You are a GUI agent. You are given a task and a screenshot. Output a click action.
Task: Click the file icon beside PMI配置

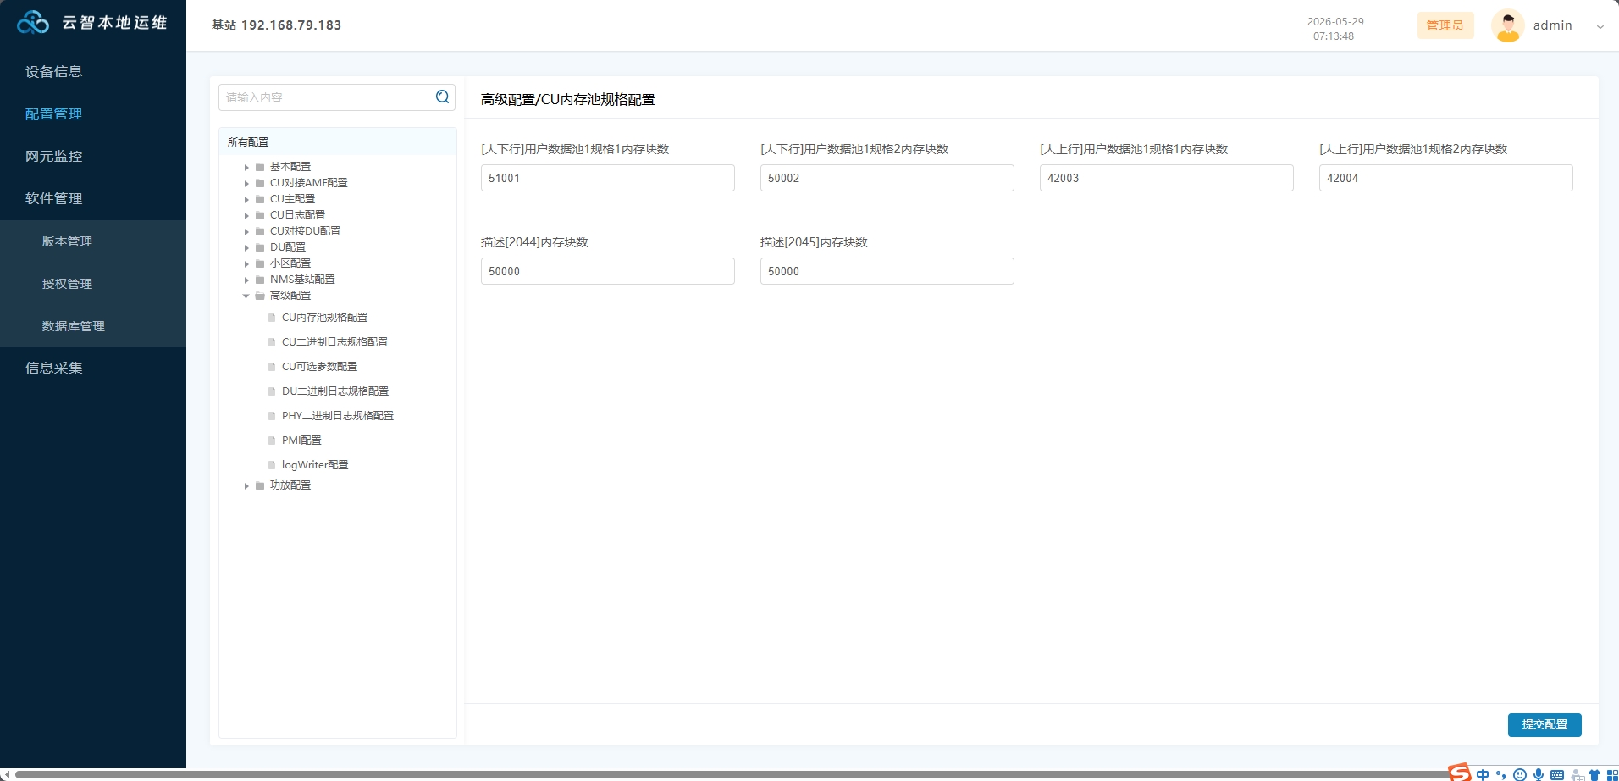click(272, 440)
